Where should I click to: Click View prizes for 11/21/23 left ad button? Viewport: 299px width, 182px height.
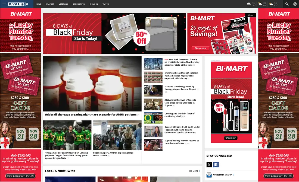coord(21,176)
